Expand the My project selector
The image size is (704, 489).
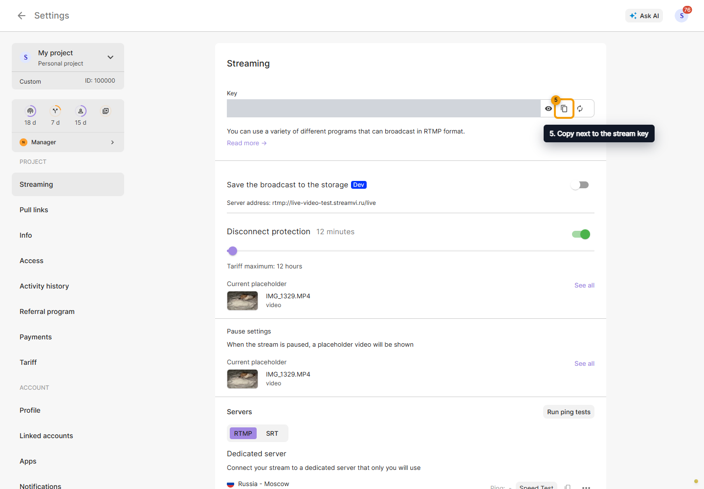coord(110,57)
